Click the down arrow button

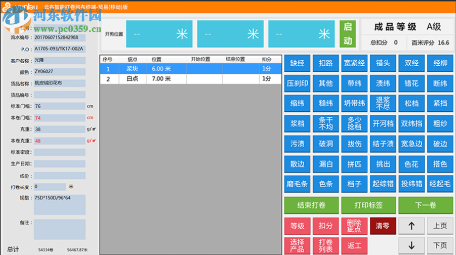pyautogui.click(x=411, y=246)
